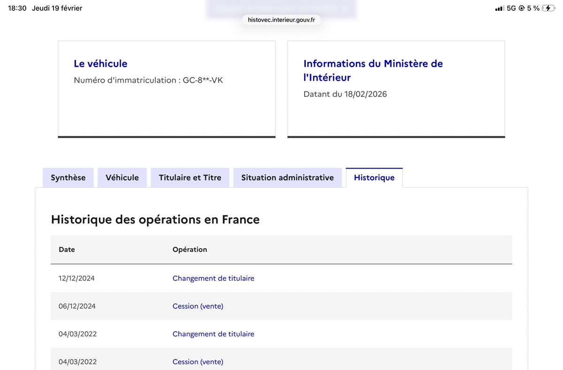Tap the 18:30 clock in status bar
Viewport: 563px width, 370px height.
coord(17,8)
